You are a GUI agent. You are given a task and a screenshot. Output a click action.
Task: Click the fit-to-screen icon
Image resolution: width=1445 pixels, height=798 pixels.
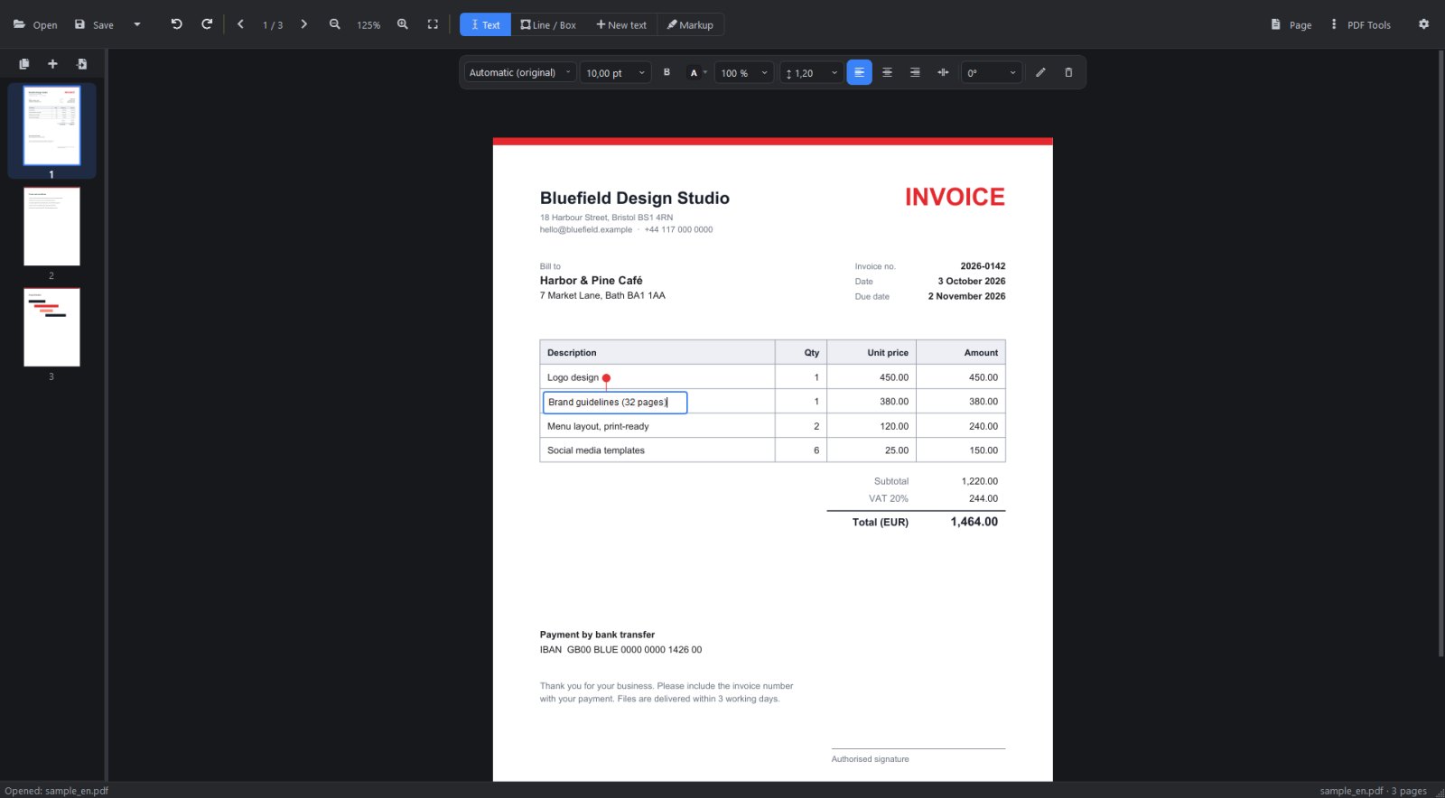(433, 24)
